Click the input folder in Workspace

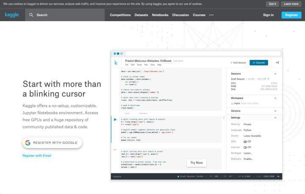236,104
